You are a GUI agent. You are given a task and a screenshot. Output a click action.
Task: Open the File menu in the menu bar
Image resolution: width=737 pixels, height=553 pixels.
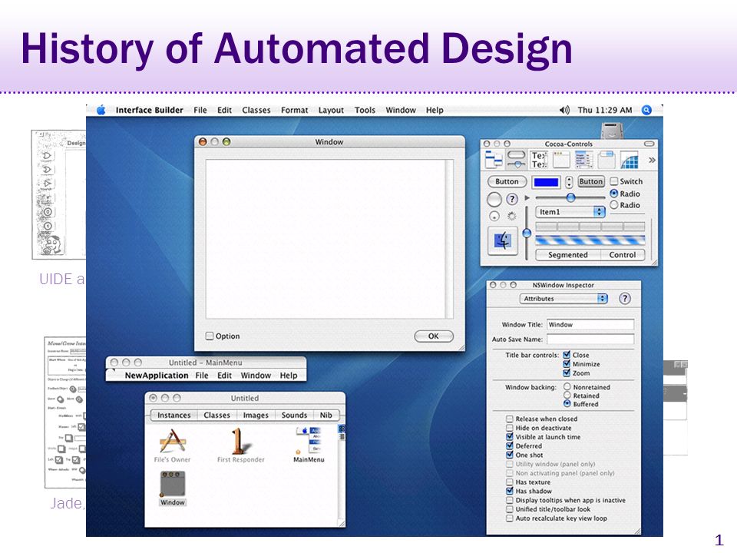tap(200, 110)
